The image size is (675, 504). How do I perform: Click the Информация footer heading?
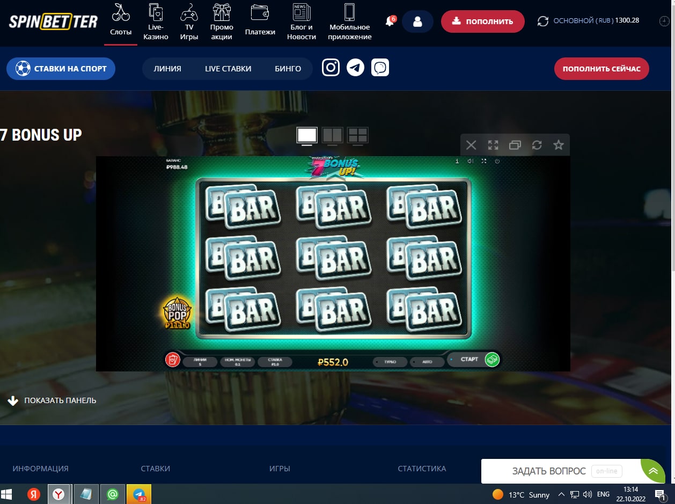point(41,469)
